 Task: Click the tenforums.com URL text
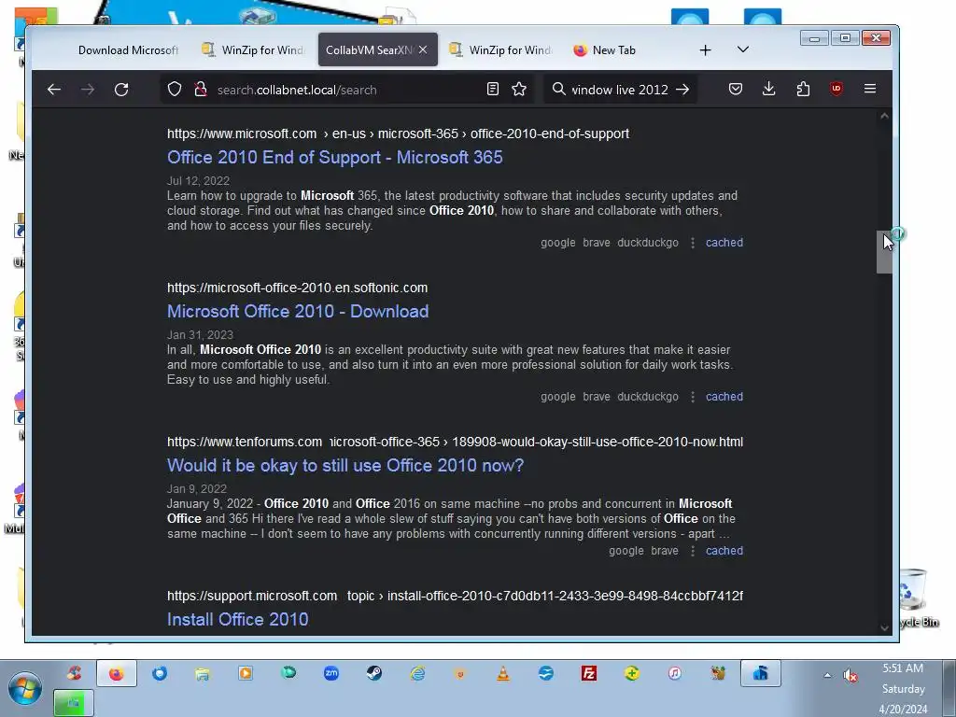coord(455,442)
